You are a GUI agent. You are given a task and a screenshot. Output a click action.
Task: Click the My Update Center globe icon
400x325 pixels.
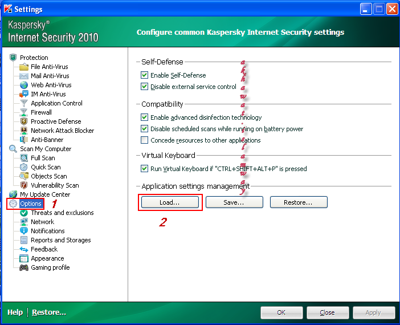click(13, 194)
